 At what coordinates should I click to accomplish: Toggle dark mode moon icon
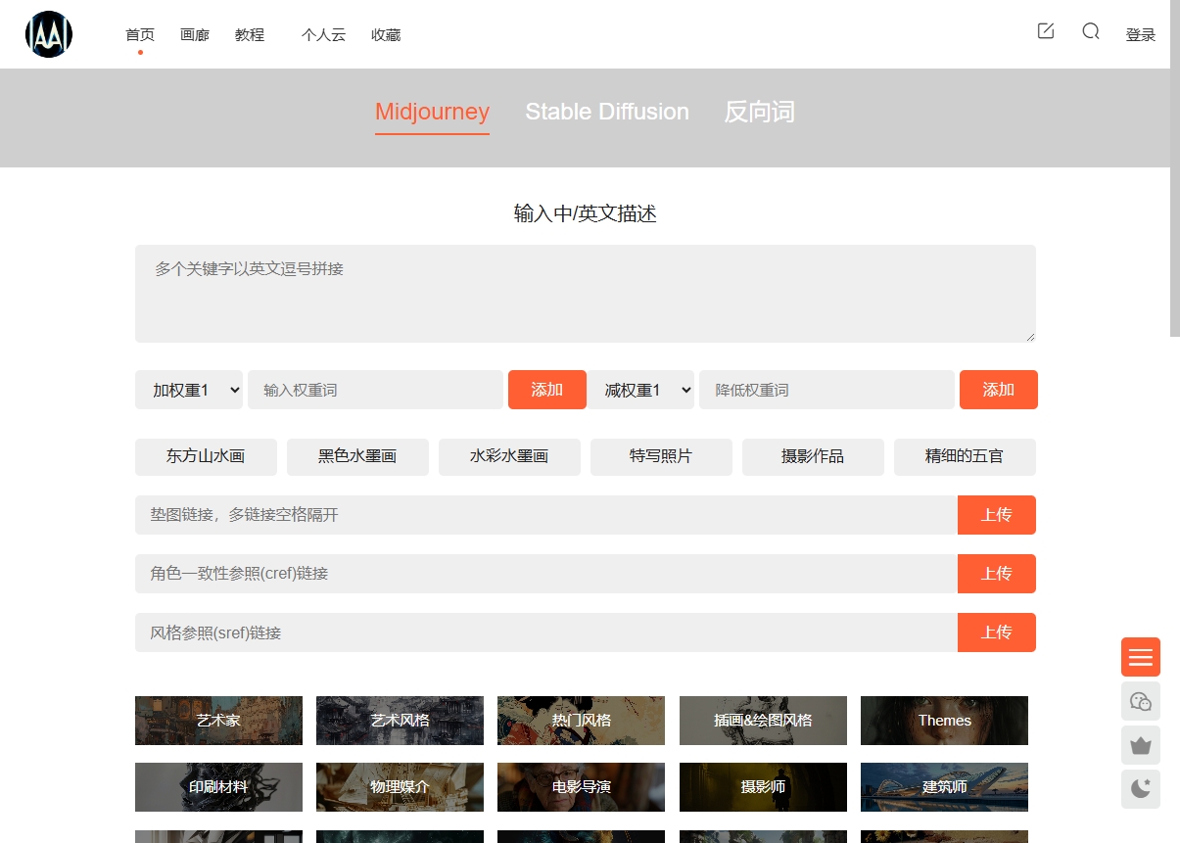1141,789
